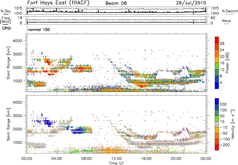Click the dotted line sample under Nave

pos(226,24)
